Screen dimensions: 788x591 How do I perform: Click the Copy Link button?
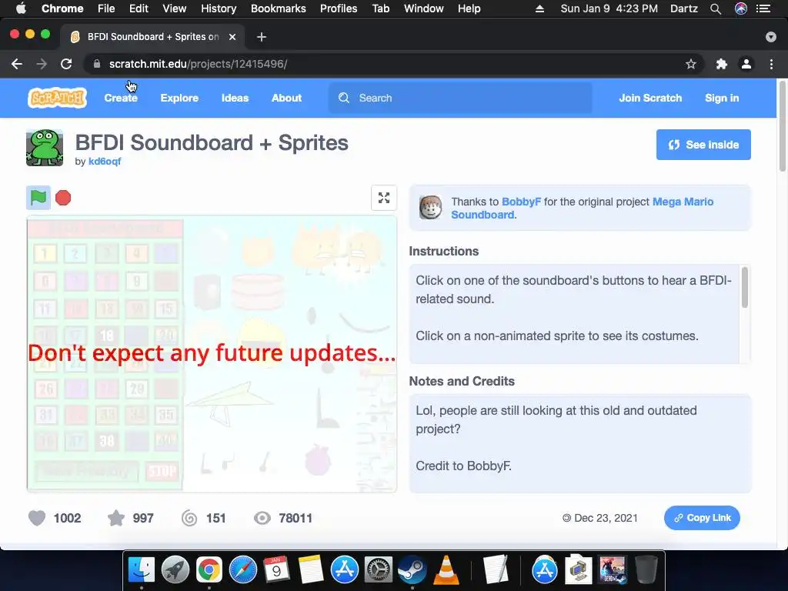coord(702,518)
